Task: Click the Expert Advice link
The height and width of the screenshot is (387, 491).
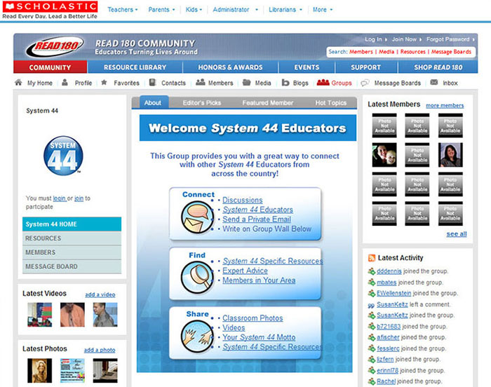Action: pyautogui.click(x=245, y=271)
